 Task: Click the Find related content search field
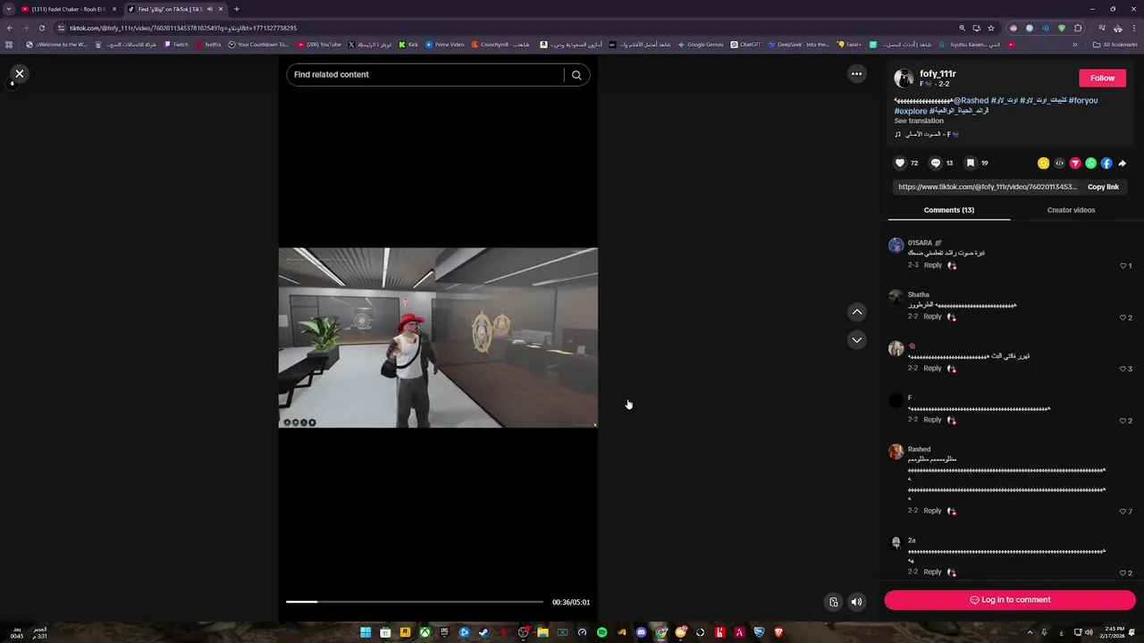[425, 75]
